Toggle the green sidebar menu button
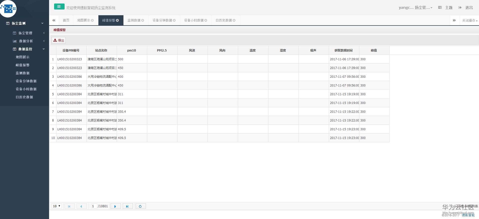 coord(59,7)
